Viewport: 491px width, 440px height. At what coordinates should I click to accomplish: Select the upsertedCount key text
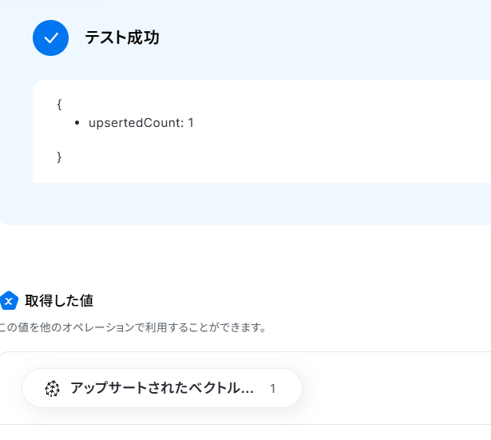coord(137,123)
